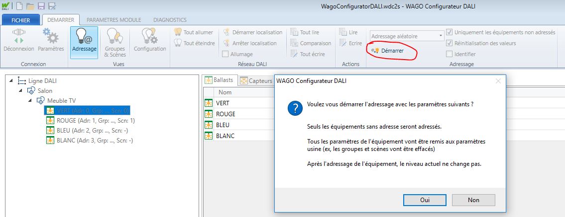
Task: Click the Ecrire action
Action: coord(350,43)
